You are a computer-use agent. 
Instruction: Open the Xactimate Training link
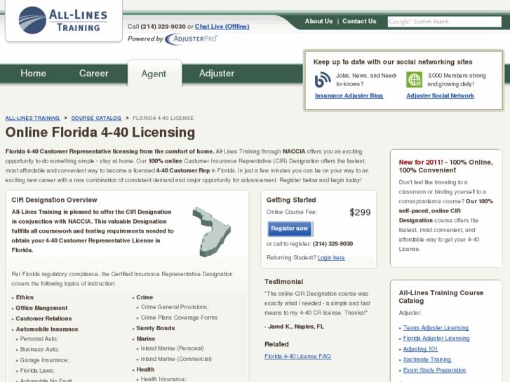[x=427, y=360]
